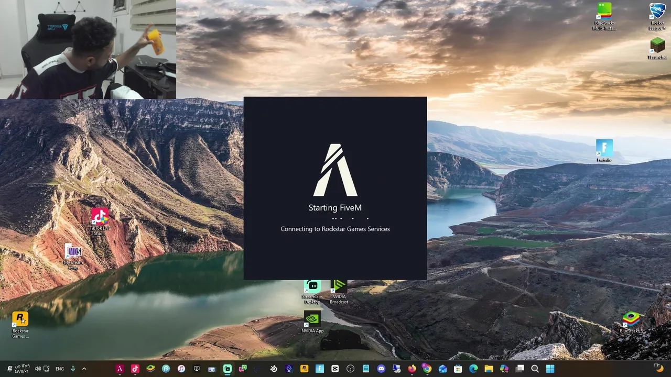Open the TLauncher Minecraft desktop icon
Screen dimensions: 671x377
(x=657, y=49)
